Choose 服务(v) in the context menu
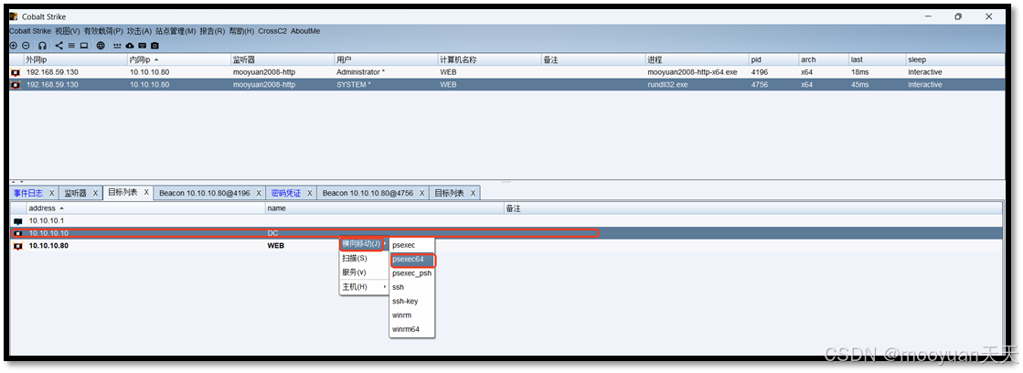1023x373 pixels. pyautogui.click(x=364, y=272)
